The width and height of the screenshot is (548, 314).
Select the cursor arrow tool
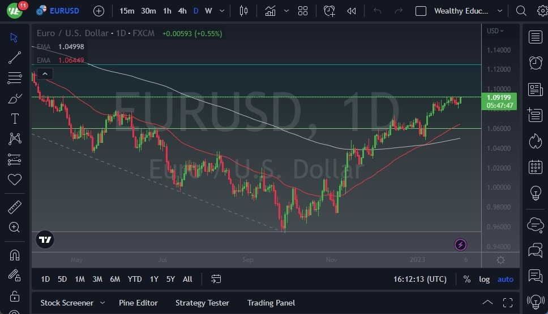[x=14, y=37]
